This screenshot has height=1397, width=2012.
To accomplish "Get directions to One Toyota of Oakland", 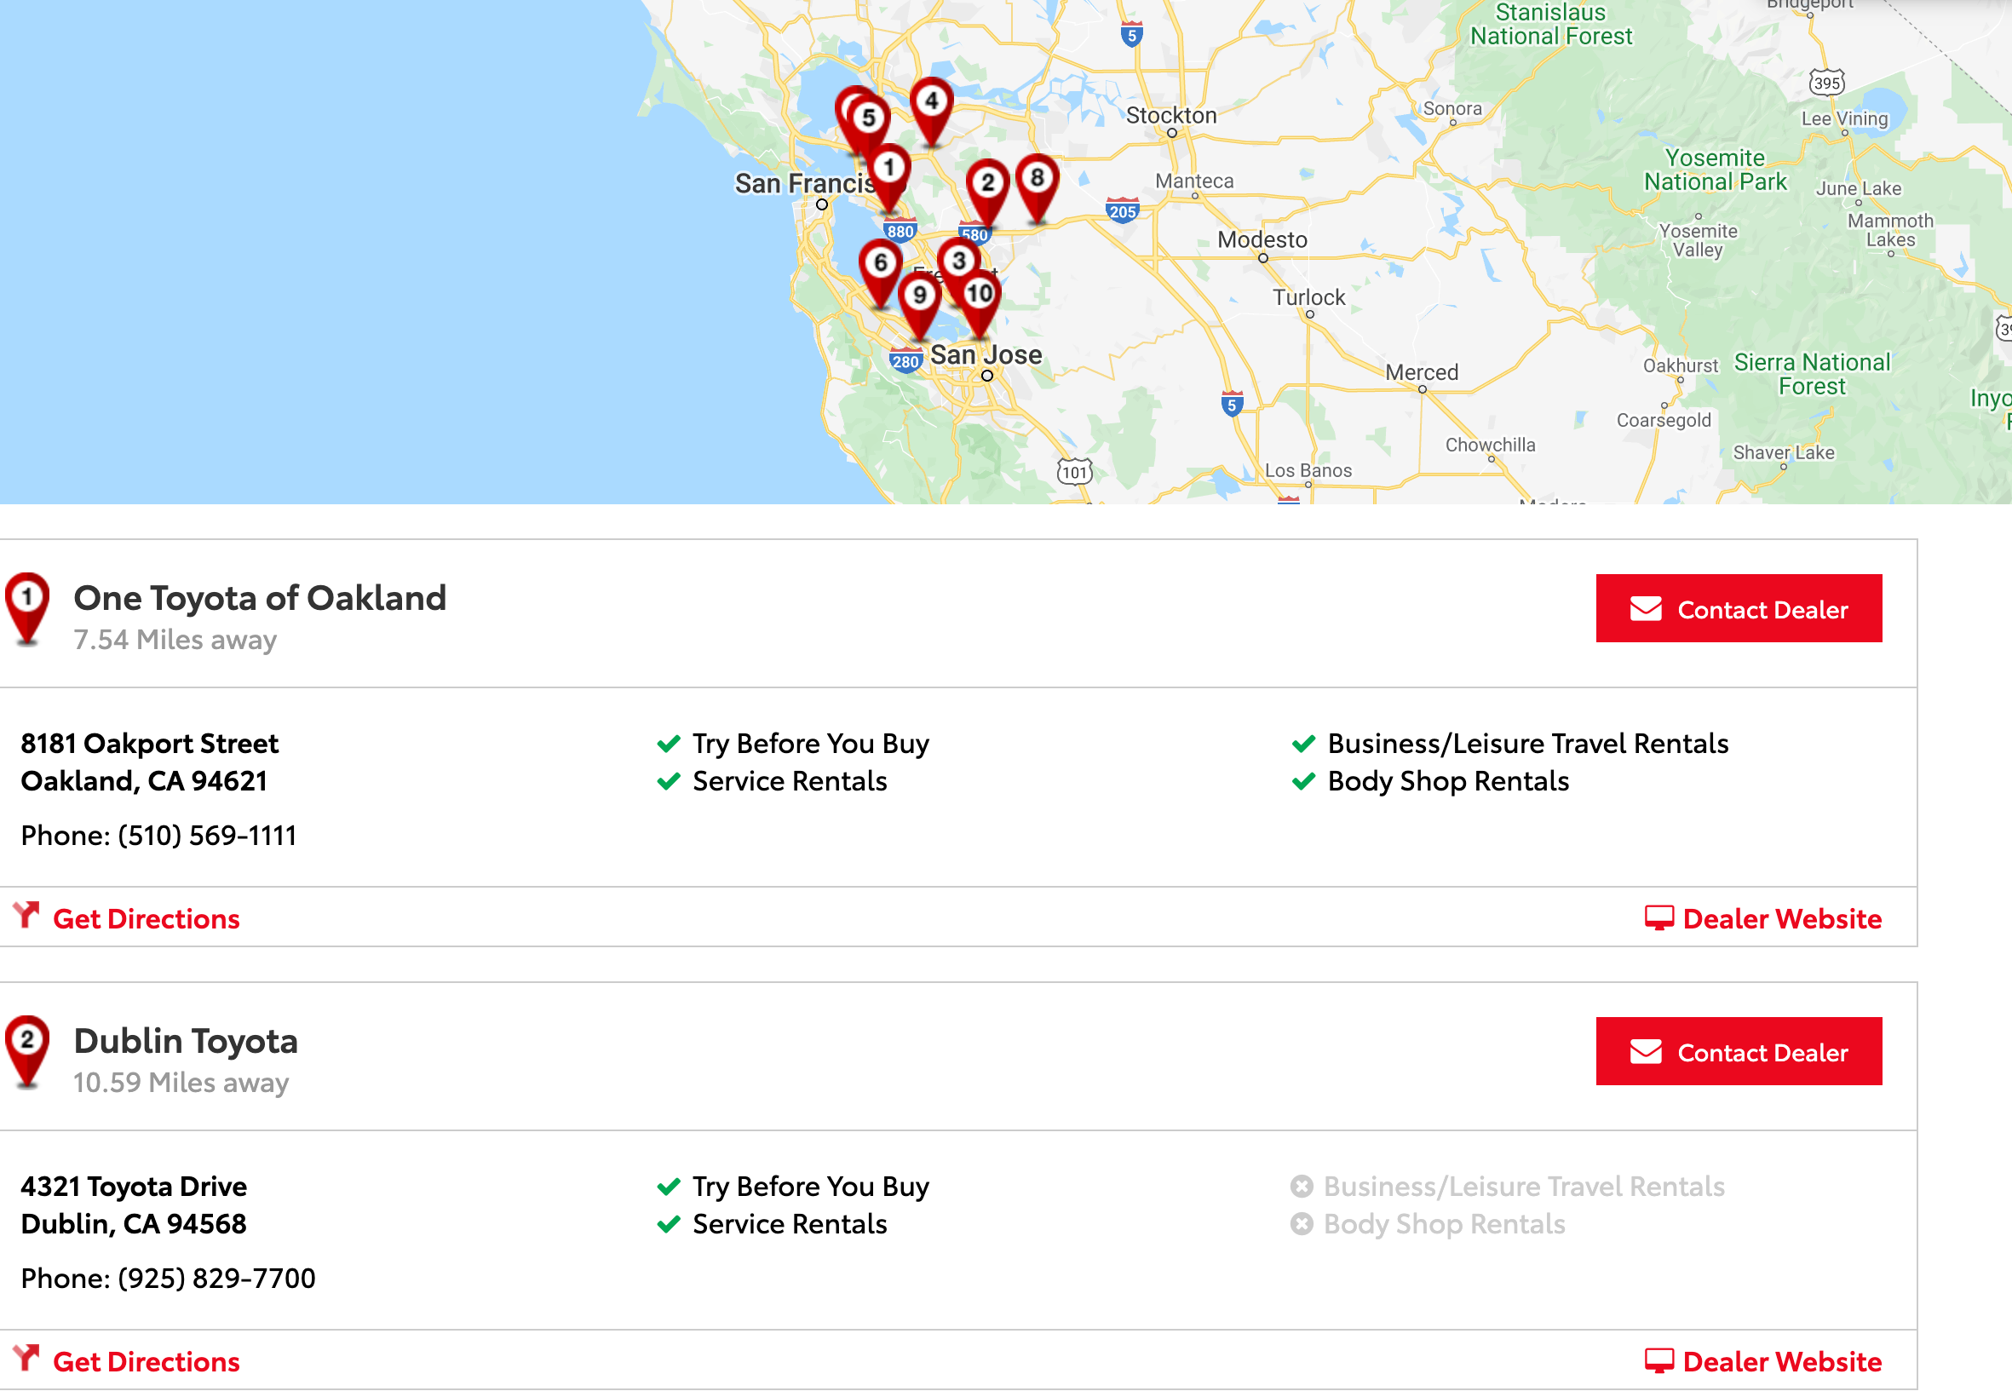I will tap(146, 918).
